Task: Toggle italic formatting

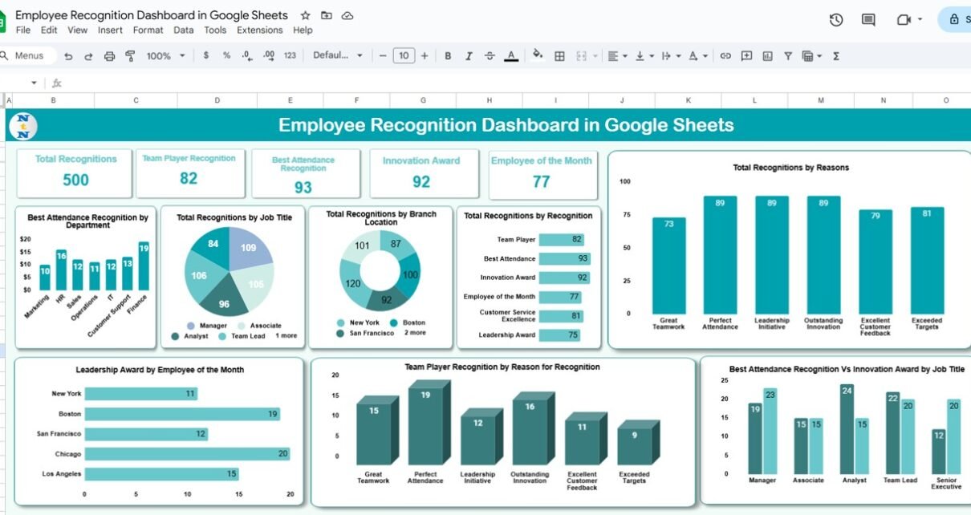Action: click(x=469, y=56)
